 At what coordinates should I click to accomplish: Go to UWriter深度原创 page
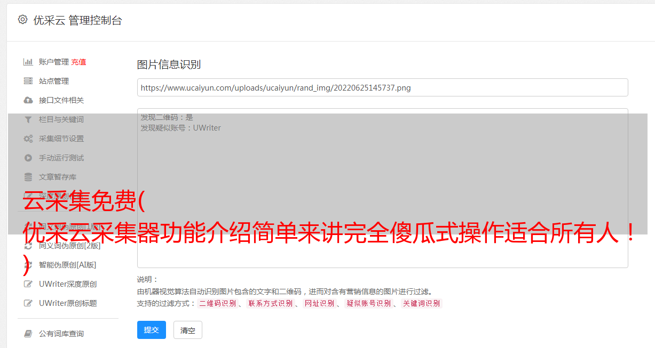click(x=68, y=284)
